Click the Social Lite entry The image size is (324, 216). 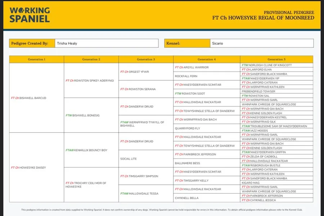pyautogui.click(x=129, y=159)
